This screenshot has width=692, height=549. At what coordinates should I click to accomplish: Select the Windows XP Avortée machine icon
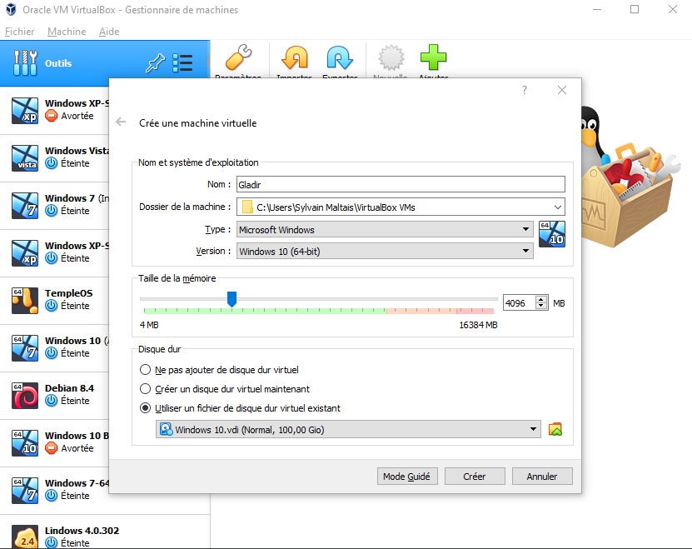pos(25,111)
